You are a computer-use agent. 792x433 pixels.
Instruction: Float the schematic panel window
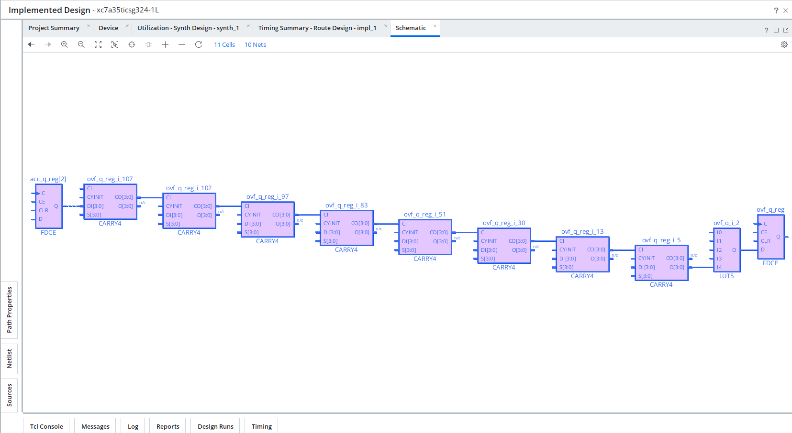click(x=786, y=30)
